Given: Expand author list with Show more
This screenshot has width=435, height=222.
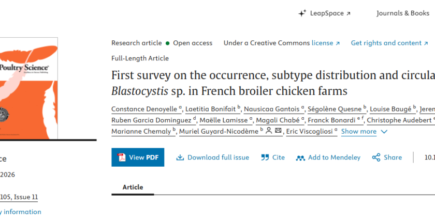Looking at the screenshot, I should (359, 132).
